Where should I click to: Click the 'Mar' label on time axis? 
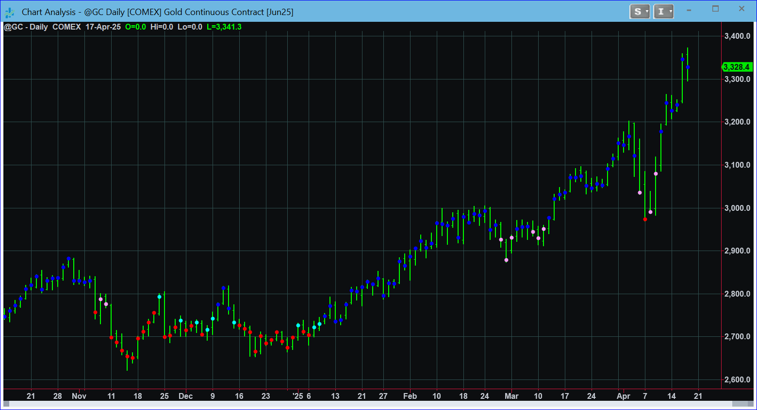pyautogui.click(x=511, y=396)
